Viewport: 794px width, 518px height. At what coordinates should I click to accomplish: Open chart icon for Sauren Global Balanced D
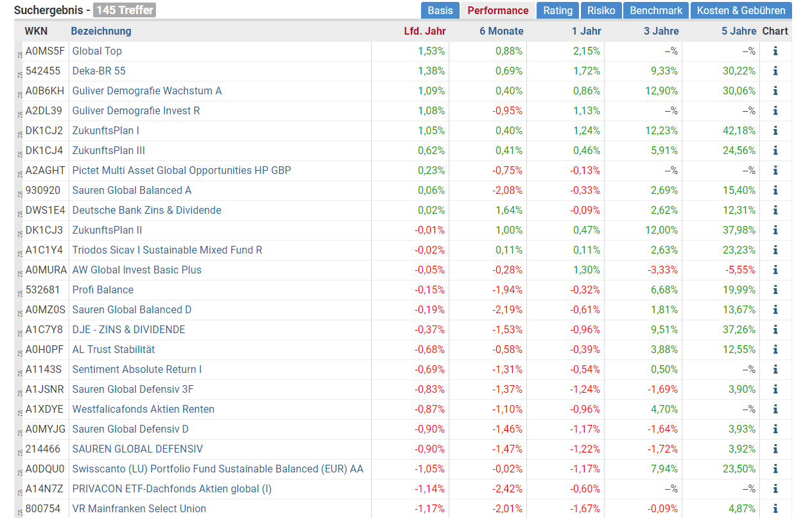[x=775, y=310]
